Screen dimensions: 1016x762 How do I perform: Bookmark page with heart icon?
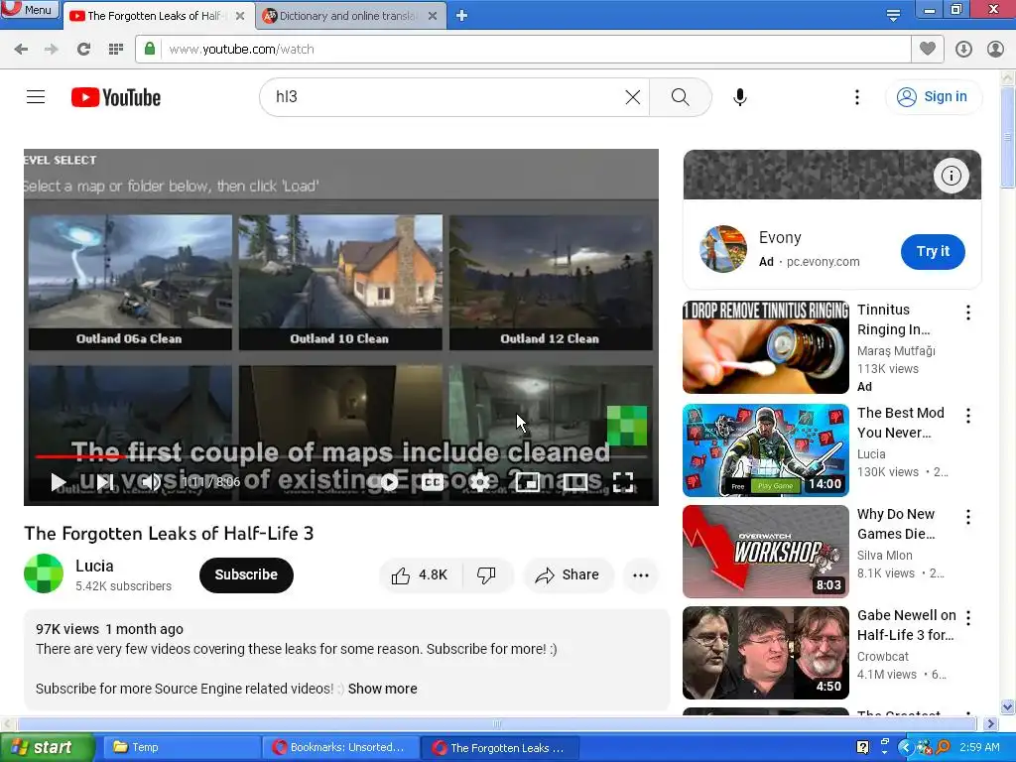[928, 49]
